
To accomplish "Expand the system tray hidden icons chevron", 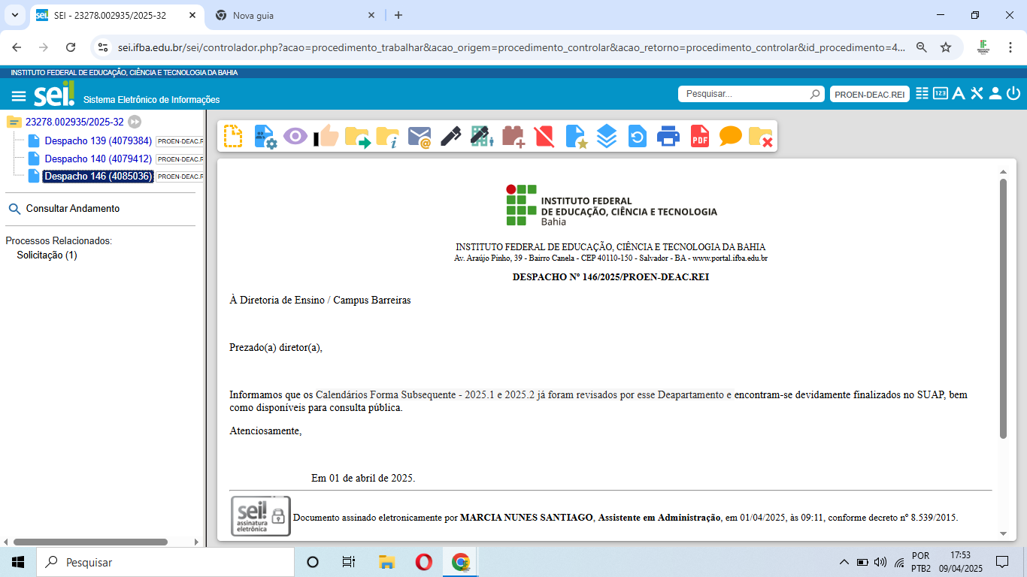I will [844, 562].
